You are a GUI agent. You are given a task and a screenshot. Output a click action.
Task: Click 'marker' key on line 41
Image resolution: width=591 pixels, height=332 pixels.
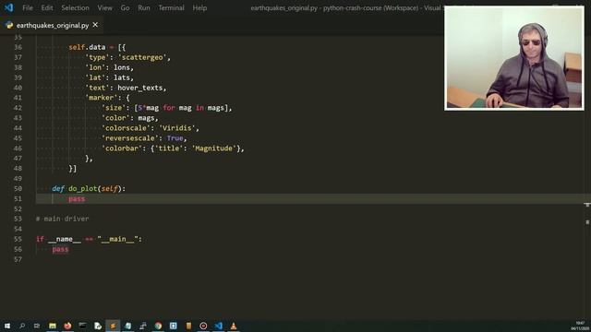(x=101, y=98)
